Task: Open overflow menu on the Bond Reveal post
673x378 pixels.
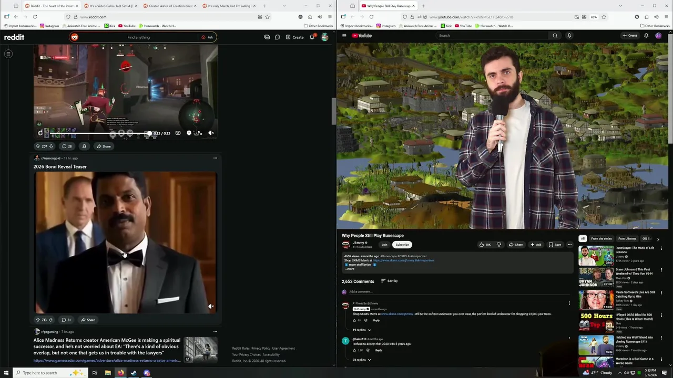Action: (x=215, y=158)
